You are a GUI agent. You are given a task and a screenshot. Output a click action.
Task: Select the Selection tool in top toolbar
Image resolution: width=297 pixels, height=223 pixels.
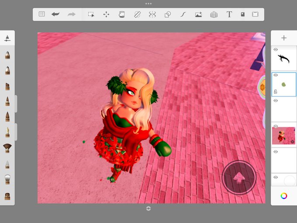pyautogui.click(x=91, y=14)
